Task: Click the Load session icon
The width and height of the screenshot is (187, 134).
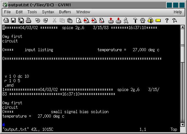Action: coord(111,21)
